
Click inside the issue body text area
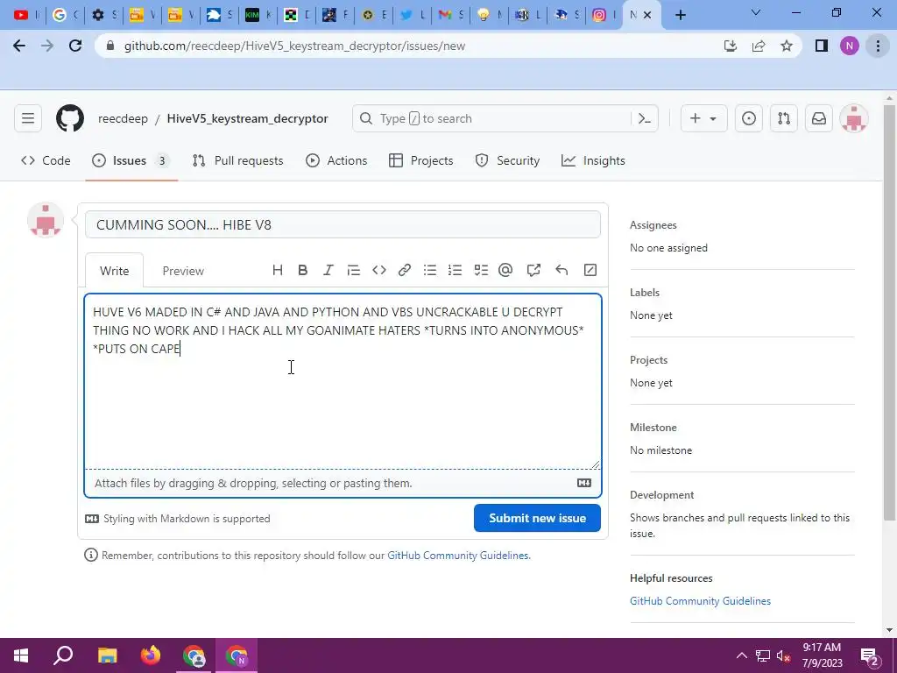(x=343, y=382)
